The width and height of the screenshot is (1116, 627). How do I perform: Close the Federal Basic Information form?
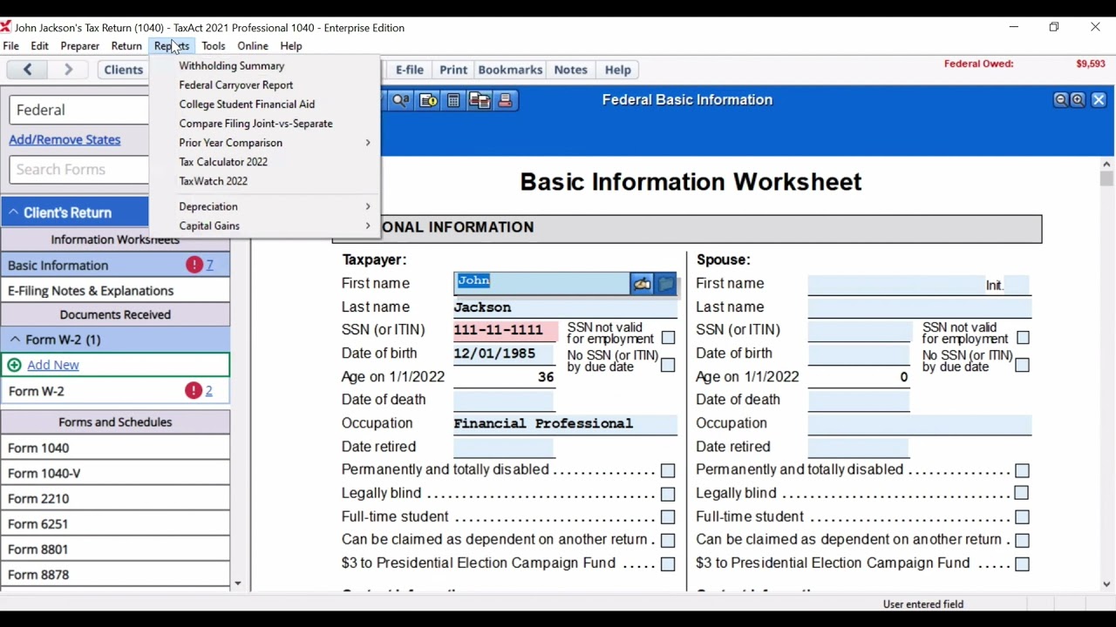click(x=1099, y=100)
